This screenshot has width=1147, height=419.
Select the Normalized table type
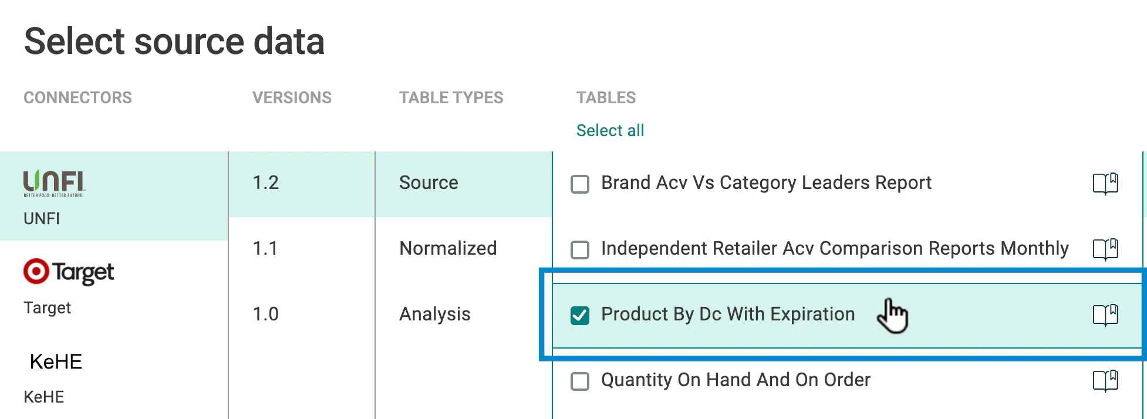[x=447, y=248]
